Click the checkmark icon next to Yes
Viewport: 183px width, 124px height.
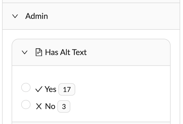click(39, 89)
